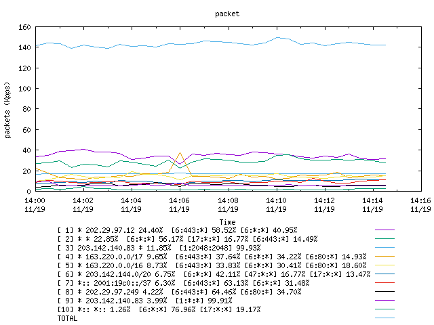Click orange line sample for legend entry 4
The image size is (434, 325).
pyautogui.click(x=384, y=257)
